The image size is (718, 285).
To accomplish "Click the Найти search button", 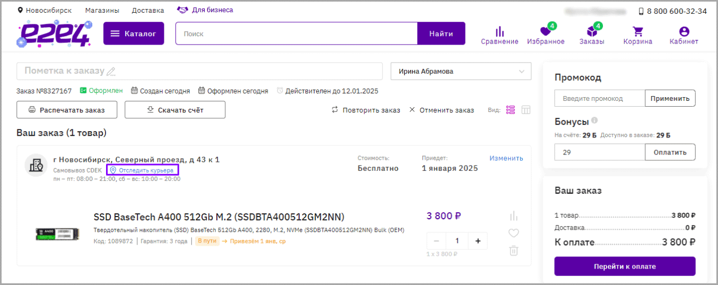I will pyautogui.click(x=441, y=33).
